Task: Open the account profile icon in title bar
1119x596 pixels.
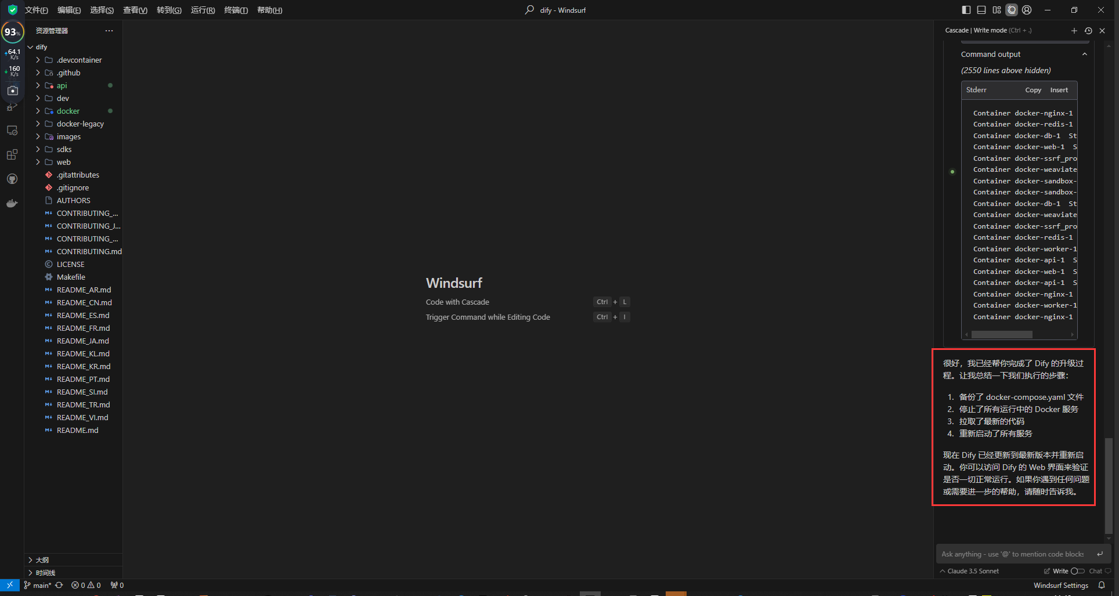Action: 1027,10
